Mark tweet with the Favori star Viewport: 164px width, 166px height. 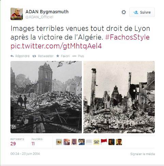58,56
